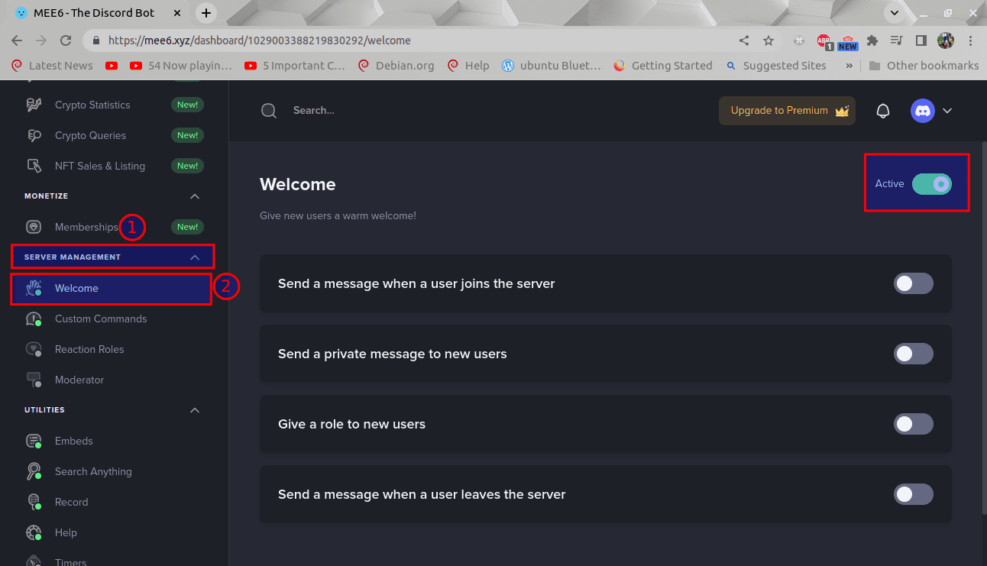Click the page vertical scrollbar

[x=983, y=328]
